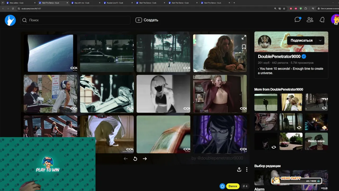
Task: Click the search magnifier icon
Action: 25,20
